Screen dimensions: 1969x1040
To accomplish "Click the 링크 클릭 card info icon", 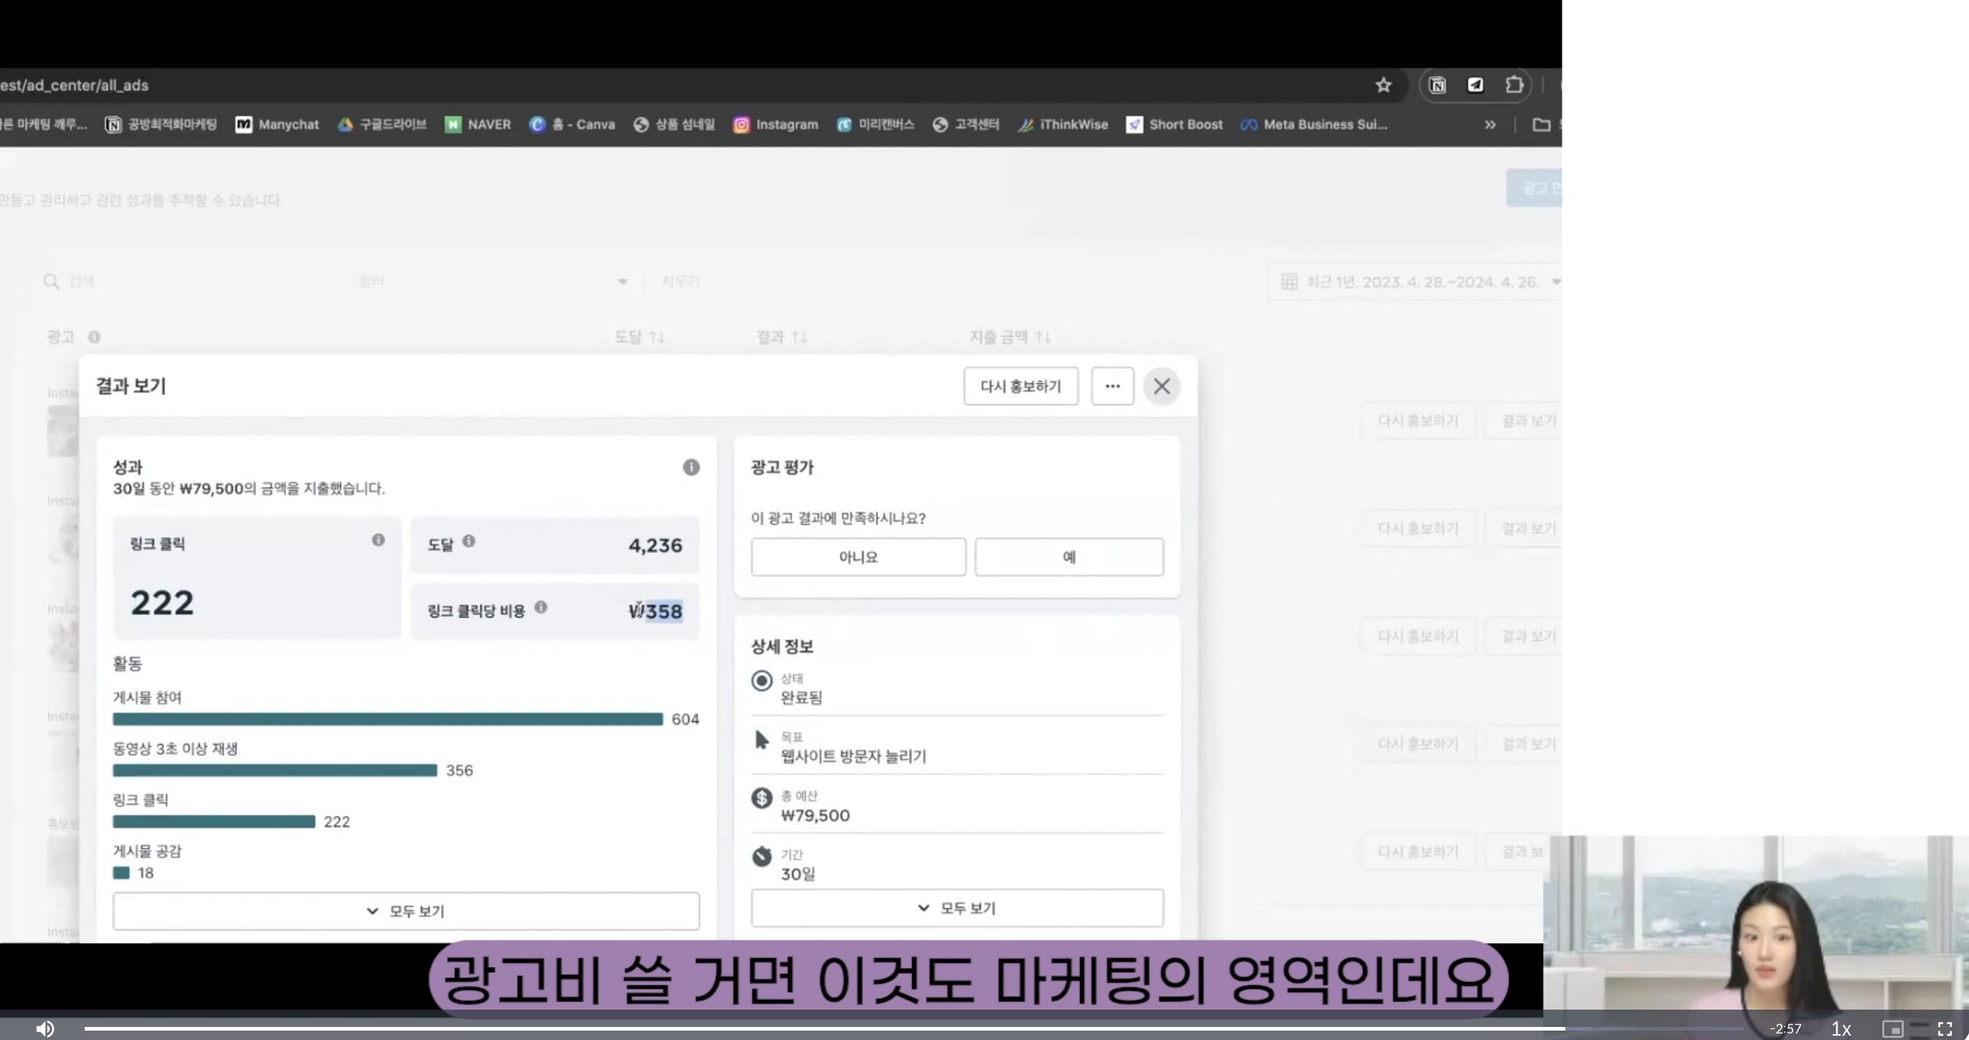I will click(x=378, y=540).
